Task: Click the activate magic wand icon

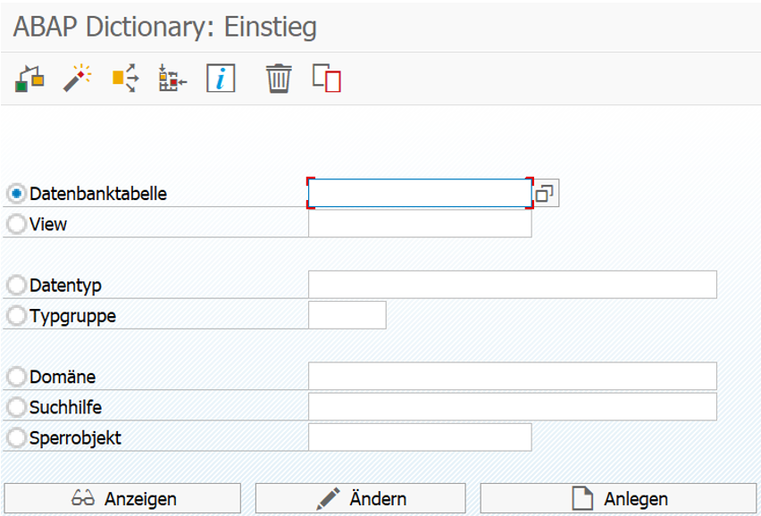Action: click(77, 78)
